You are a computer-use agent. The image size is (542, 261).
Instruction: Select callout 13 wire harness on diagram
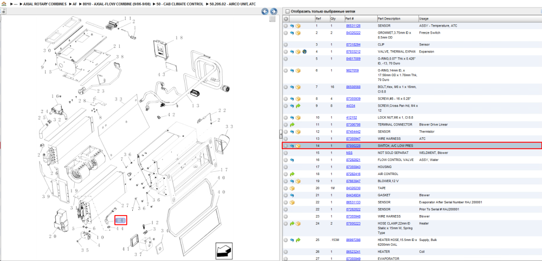(195, 106)
